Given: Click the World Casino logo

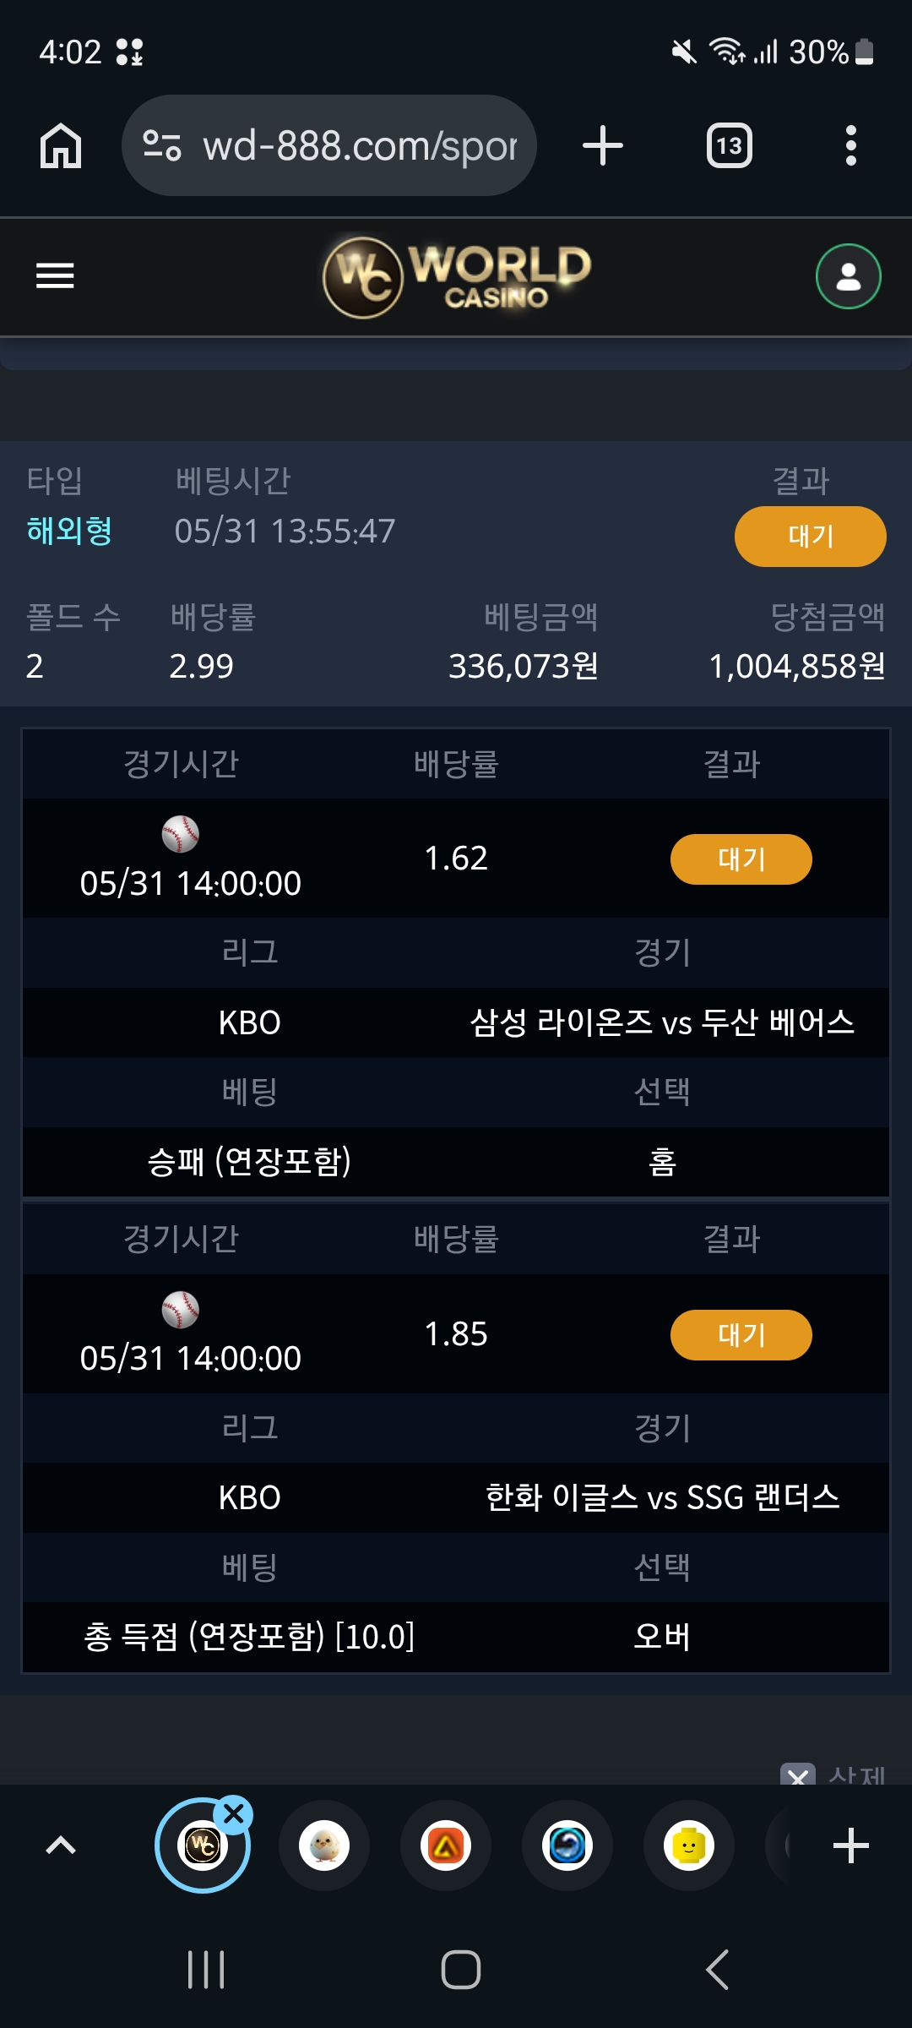Looking at the screenshot, I should pos(456,276).
